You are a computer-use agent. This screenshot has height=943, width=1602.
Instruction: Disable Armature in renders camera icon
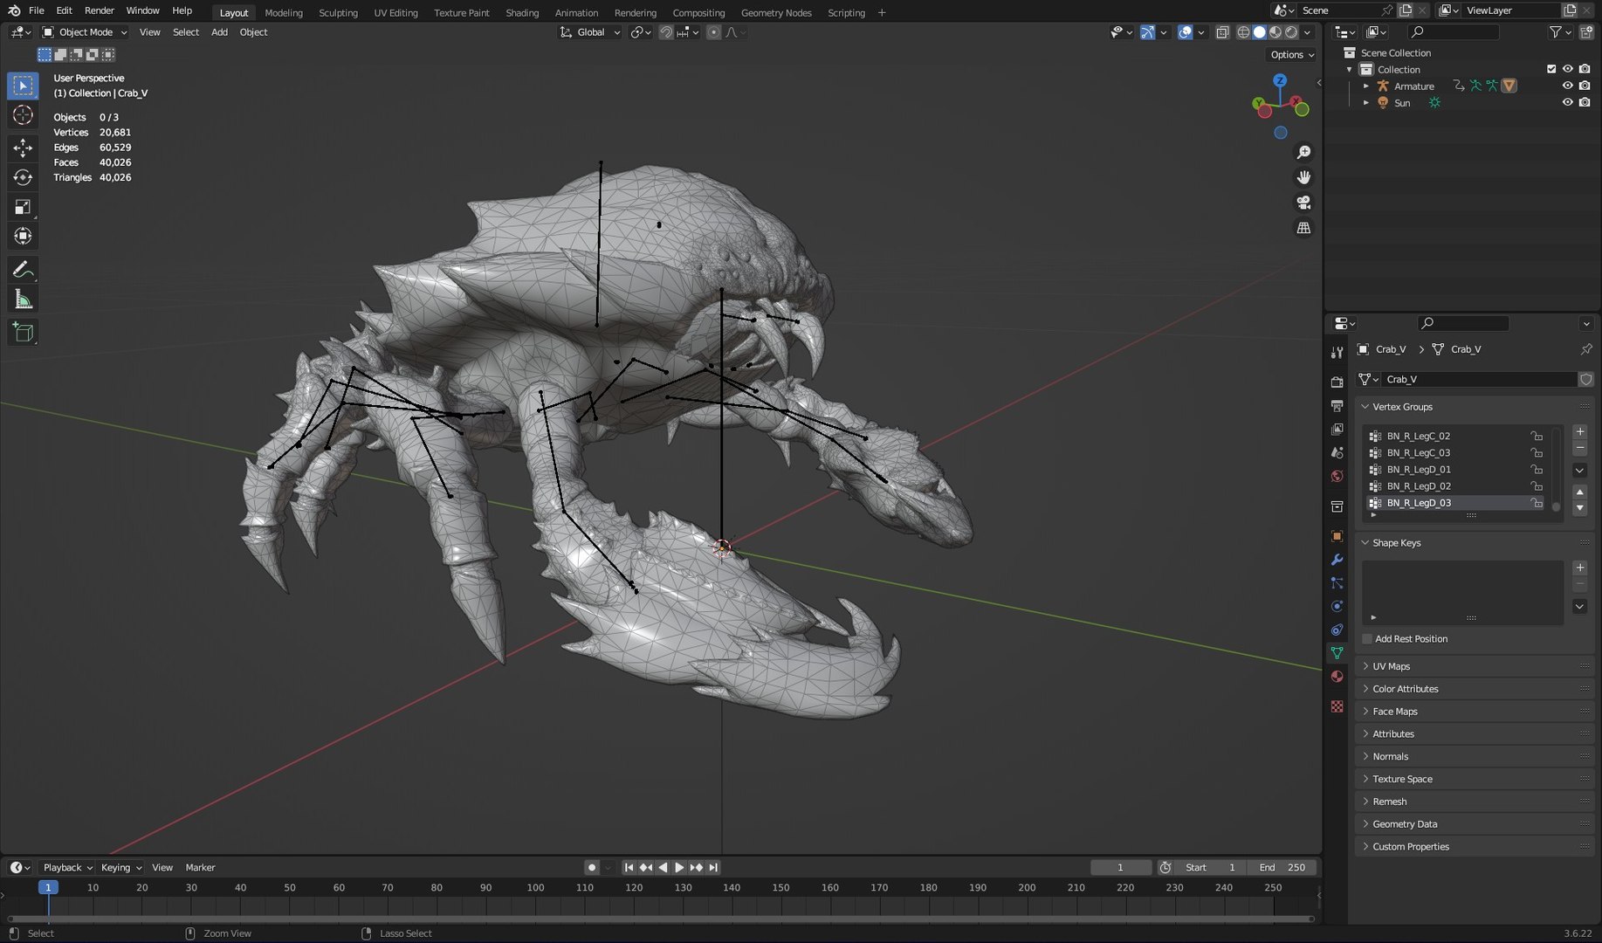[1584, 86]
